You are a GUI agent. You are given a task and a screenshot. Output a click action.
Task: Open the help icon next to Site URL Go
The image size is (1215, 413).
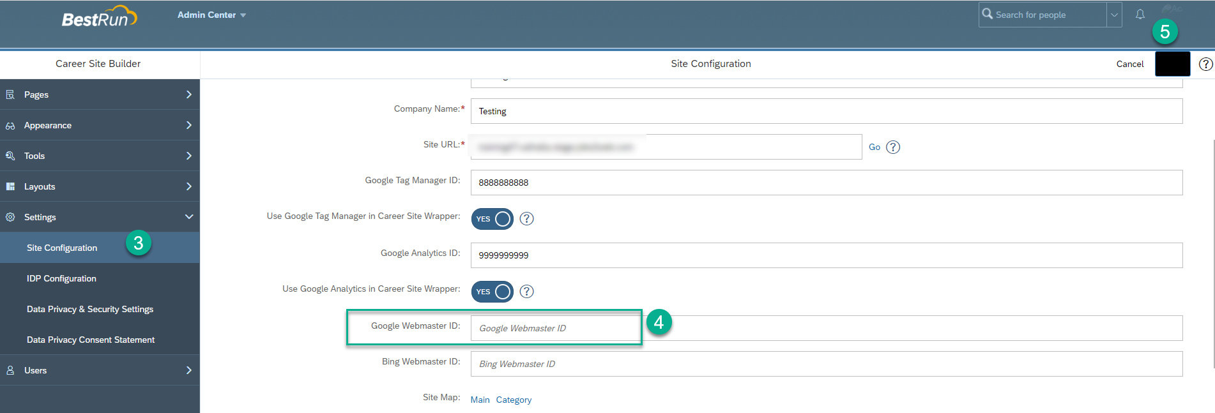[893, 147]
